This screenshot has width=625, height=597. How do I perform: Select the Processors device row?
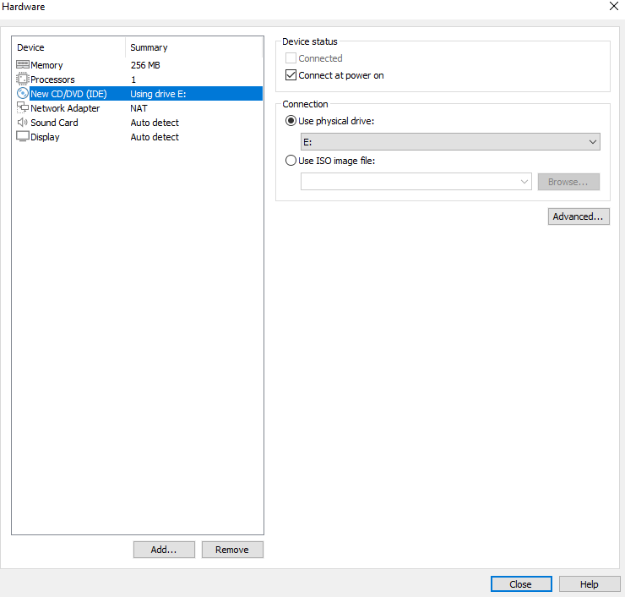click(x=139, y=79)
